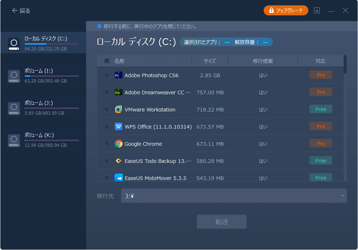Click the volume K: drive icon
This screenshot has height=250, width=358.
click(14, 141)
